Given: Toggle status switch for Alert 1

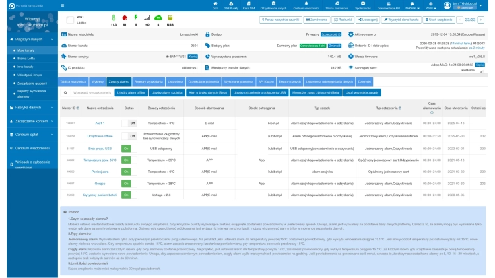Looking at the screenshot, I should pos(128,123).
